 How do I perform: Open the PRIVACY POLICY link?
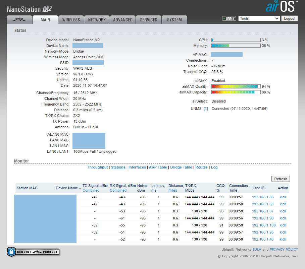[284, 249]
